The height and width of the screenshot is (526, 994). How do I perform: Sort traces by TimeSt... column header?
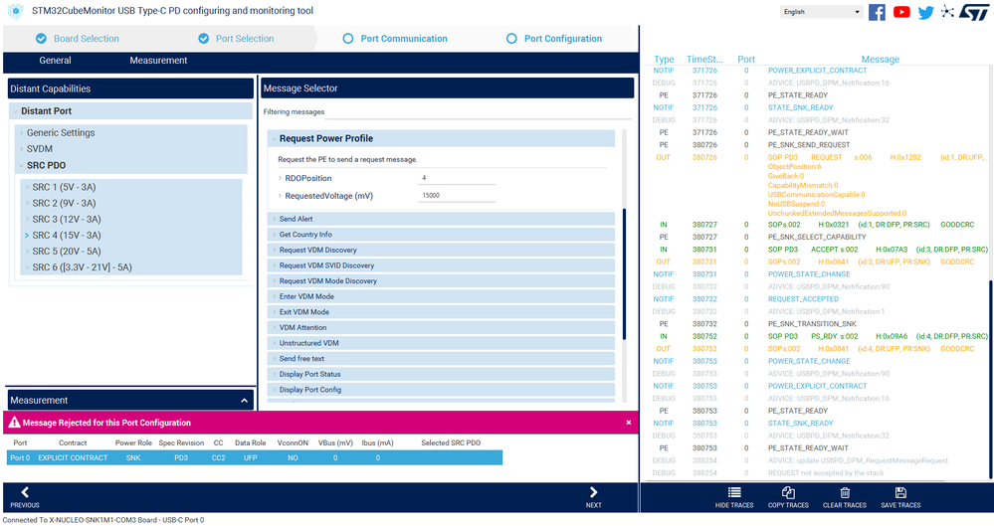tap(704, 60)
